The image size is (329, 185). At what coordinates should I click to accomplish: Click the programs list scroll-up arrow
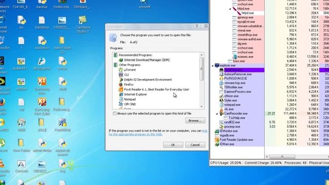(202, 55)
